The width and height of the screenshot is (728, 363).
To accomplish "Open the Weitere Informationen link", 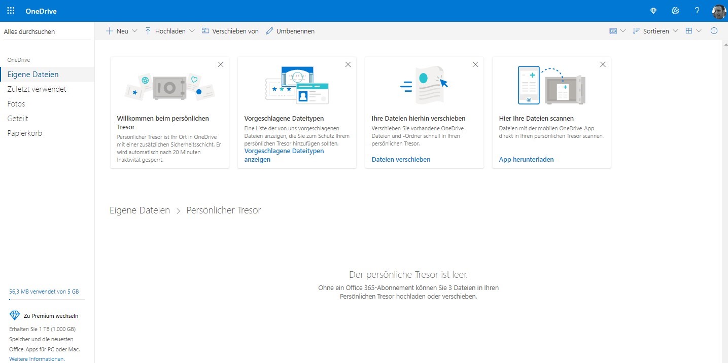I will click(37, 359).
